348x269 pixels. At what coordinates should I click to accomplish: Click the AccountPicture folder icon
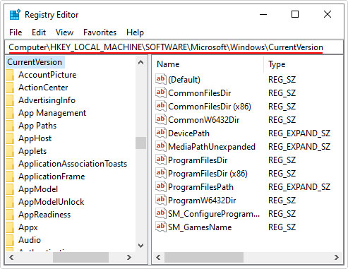(10, 75)
